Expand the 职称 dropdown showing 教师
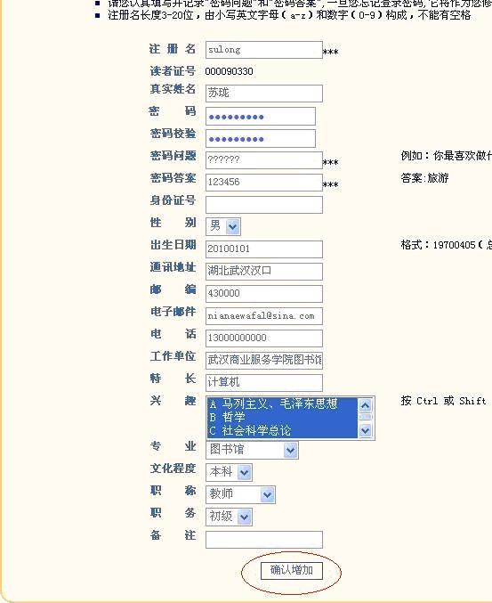 (x=241, y=494)
